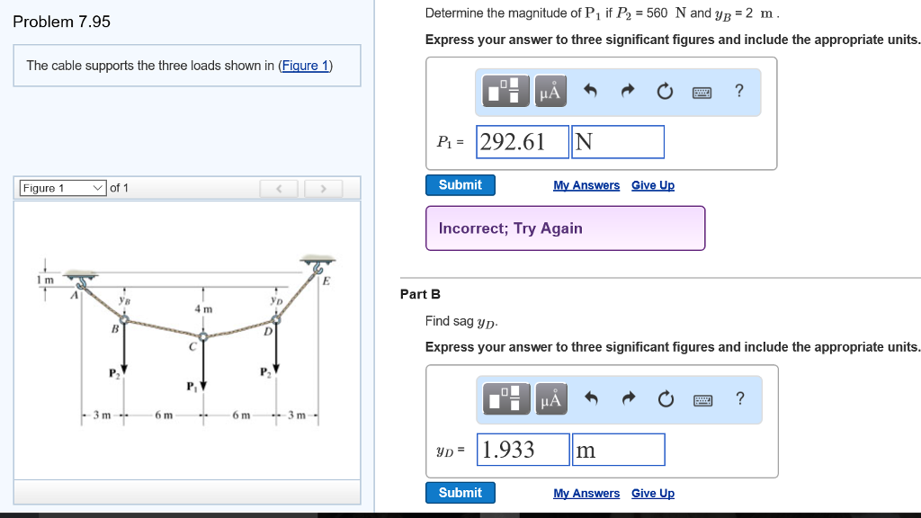The height and width of the screenshot is (518, 921).
Task: Submit the P1 answer
Action: 460,184
